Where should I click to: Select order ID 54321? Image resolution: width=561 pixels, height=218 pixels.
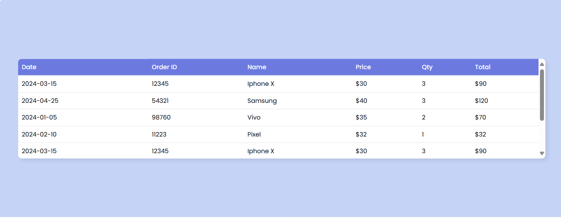160,101
